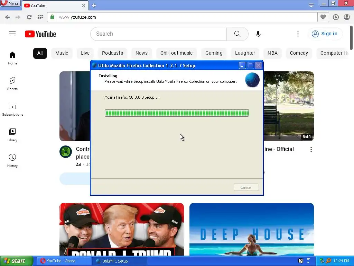
Task: Click the YouTube Search field
Action: [158, 34]
